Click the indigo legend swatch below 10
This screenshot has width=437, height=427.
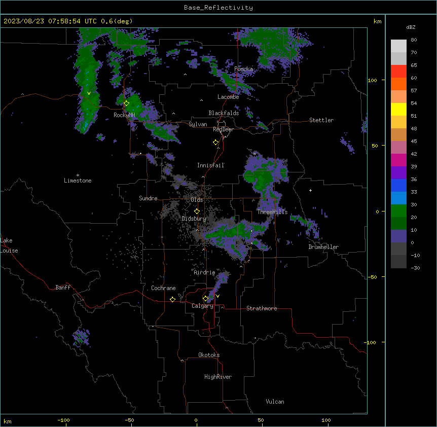click(x=398, y=236)
